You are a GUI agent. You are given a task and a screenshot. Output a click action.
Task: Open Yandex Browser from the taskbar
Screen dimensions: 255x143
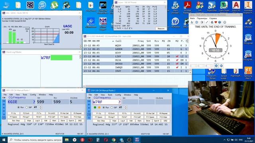coord(75,140)
